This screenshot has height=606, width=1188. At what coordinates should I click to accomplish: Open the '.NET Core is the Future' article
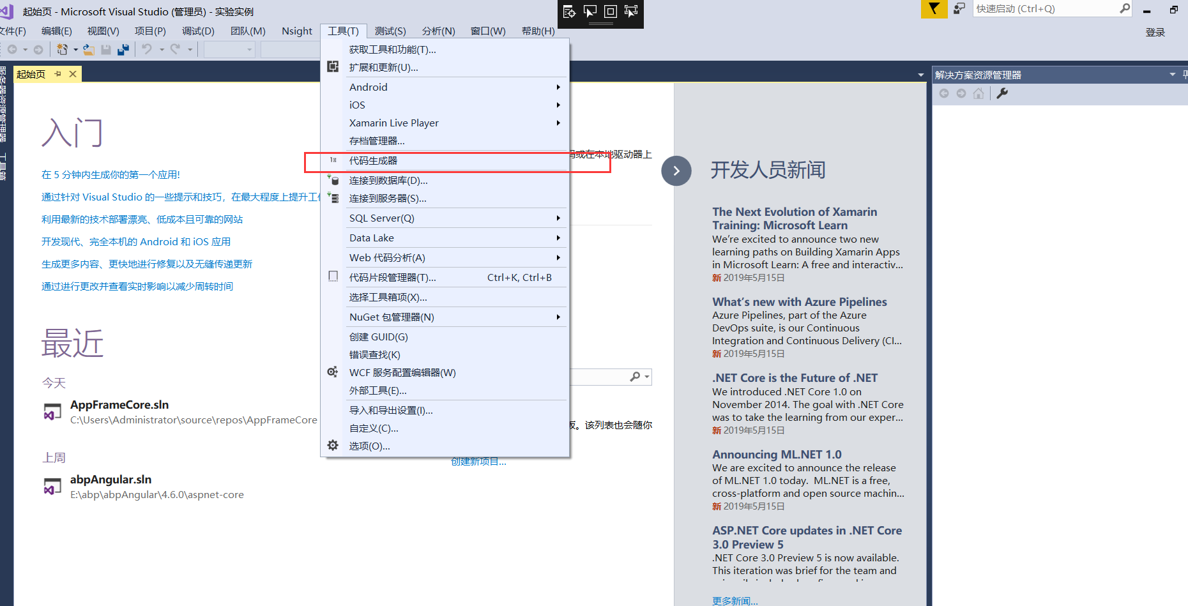tap(795, 377)
